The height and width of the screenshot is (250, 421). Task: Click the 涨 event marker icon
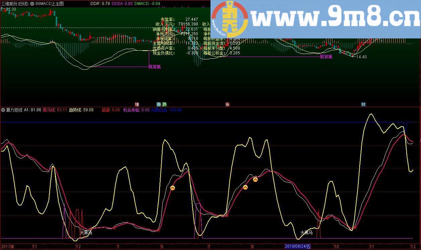pos(227,104)
